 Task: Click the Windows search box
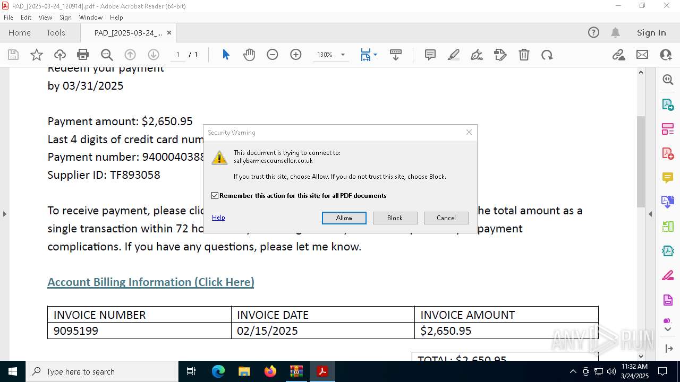[102, 371]
